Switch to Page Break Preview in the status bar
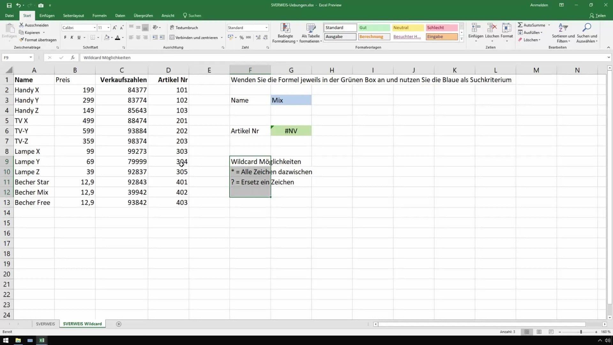 [x=551, y=332]
